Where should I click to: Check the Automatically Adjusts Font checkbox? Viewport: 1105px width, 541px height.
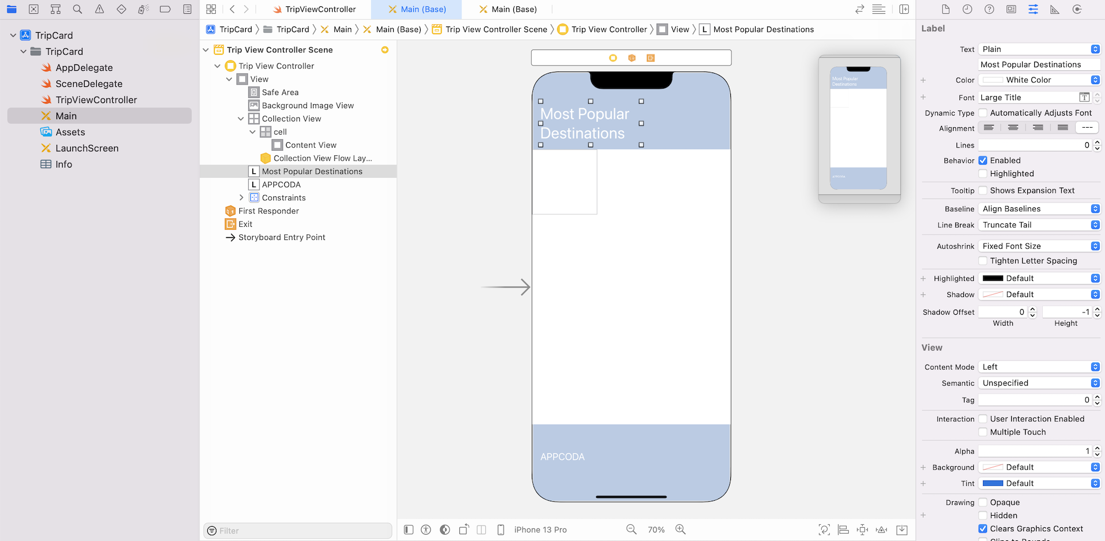(x=983, y=113)
